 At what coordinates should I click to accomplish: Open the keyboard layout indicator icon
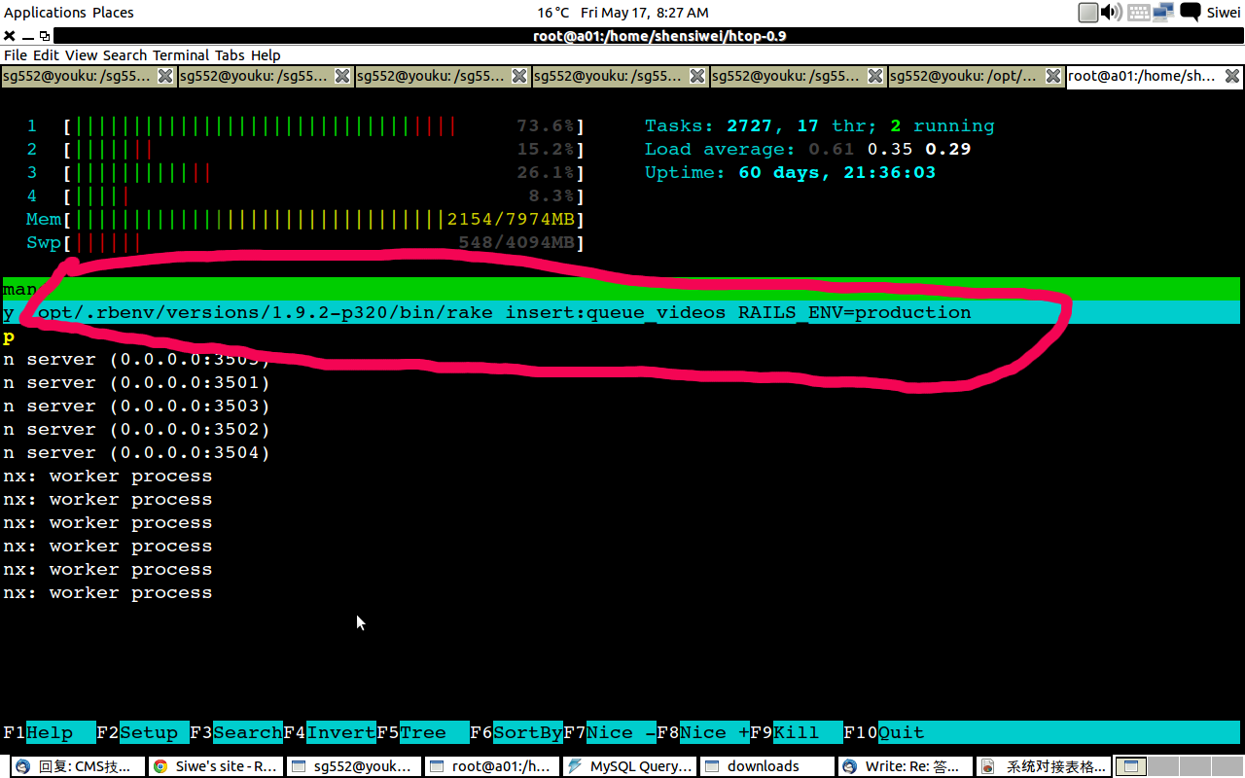pyautogui.click(x=1137, y=13)
